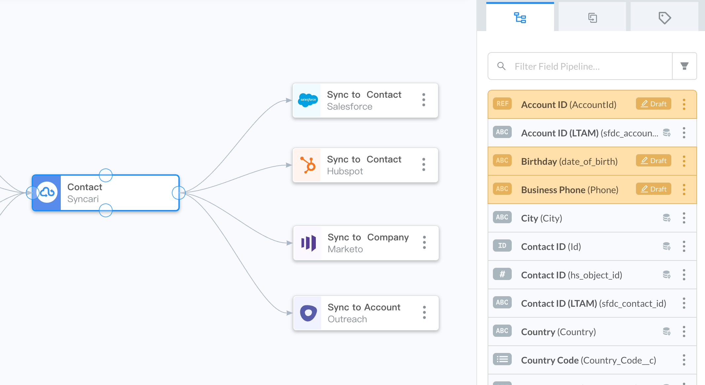The width and height of the screenshot is (705, 385).
Task: Click the Outreach logo icon
Action: click(x=309, y=313)
